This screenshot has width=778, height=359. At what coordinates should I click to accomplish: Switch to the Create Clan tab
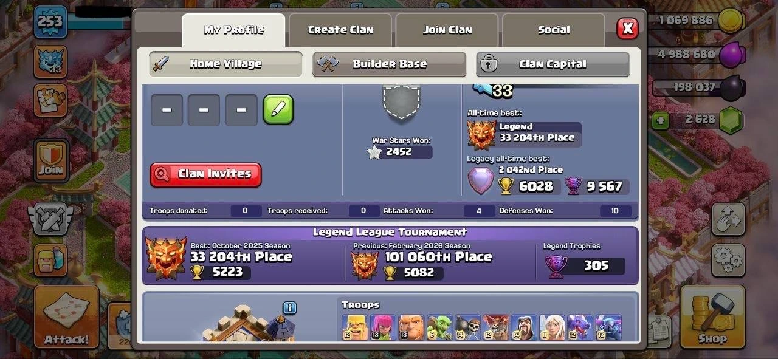(x=340, y=30)
